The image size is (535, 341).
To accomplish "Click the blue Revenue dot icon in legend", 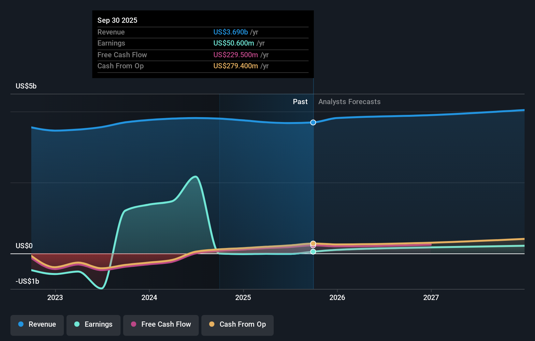I will click(21, 324).
